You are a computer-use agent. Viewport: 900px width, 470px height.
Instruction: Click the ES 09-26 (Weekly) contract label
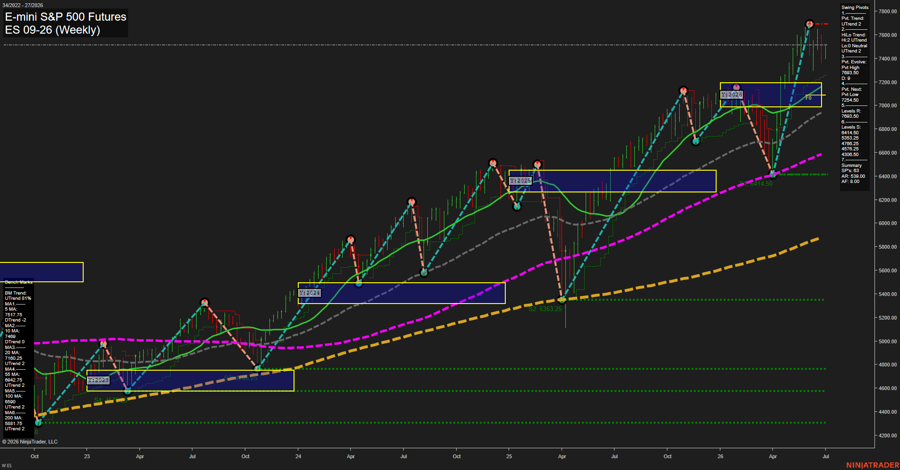pyautogui.click(x=52, y=30)
